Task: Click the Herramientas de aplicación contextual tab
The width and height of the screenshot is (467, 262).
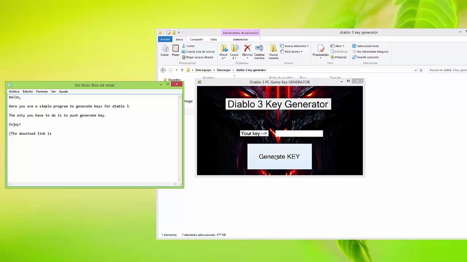Action: (240, 33)
